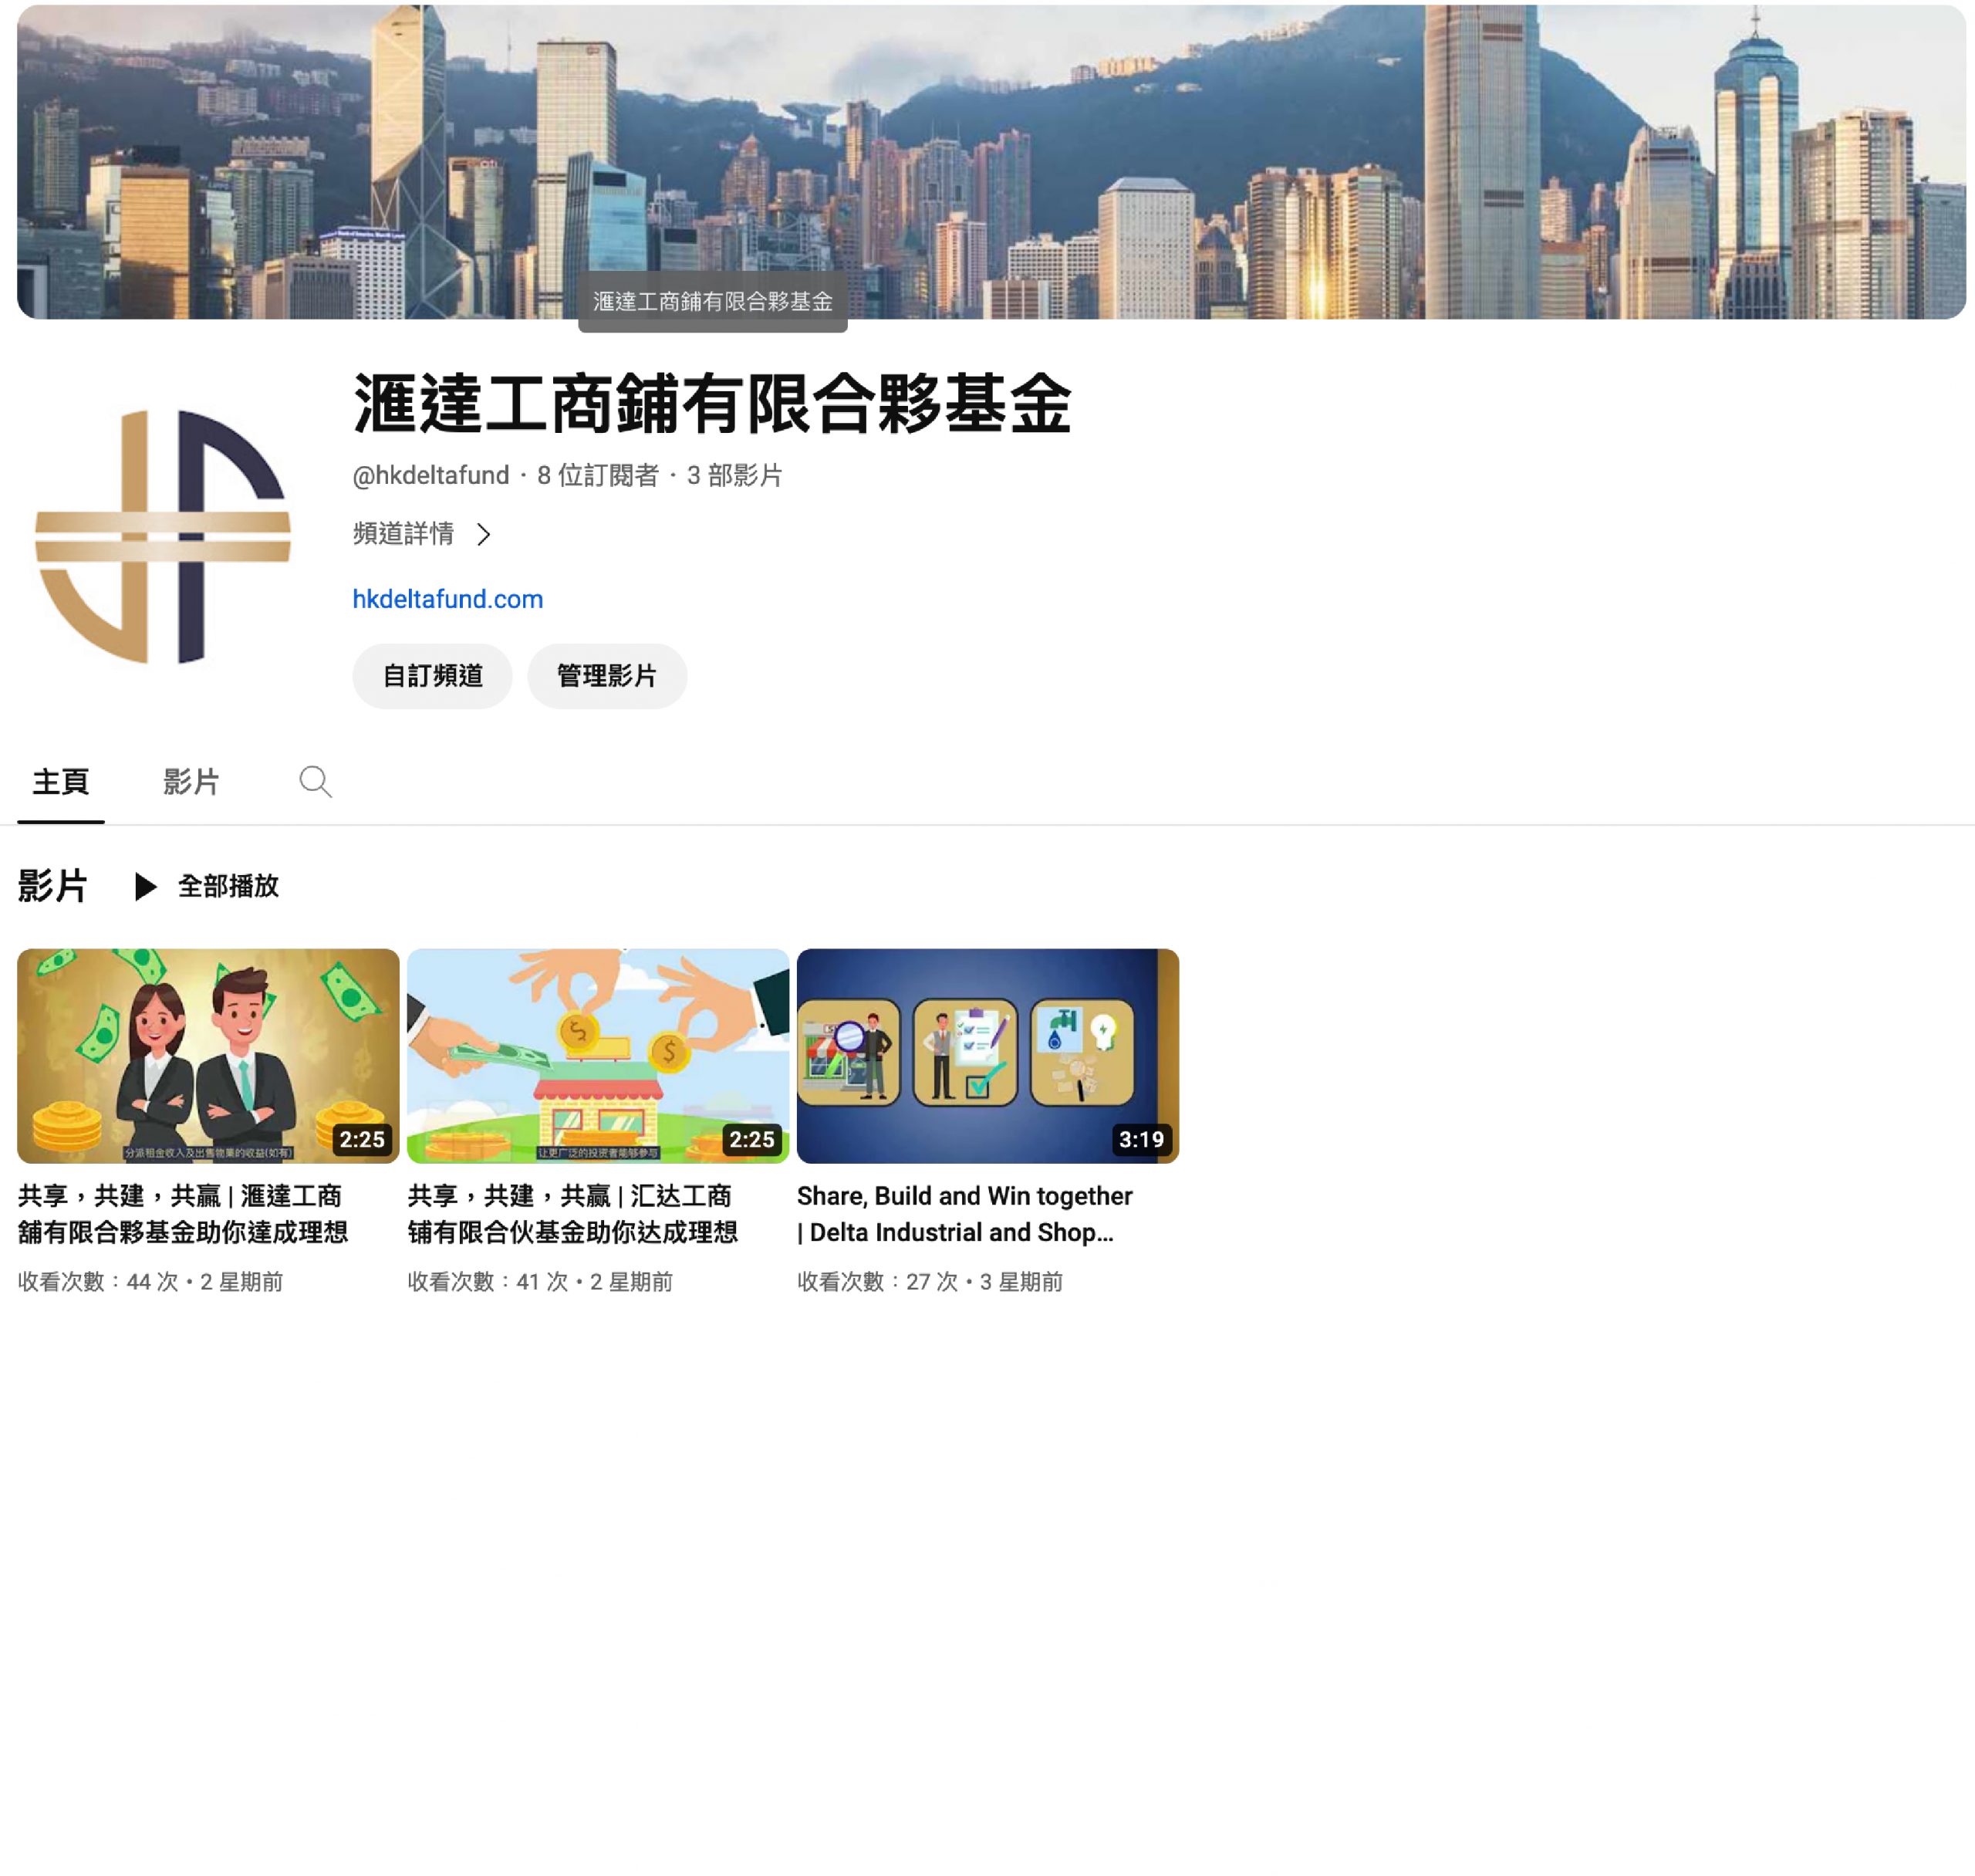Open the hkdeltafund.com website link
The image size is (1975, 1876).
(x=447, y=599)
